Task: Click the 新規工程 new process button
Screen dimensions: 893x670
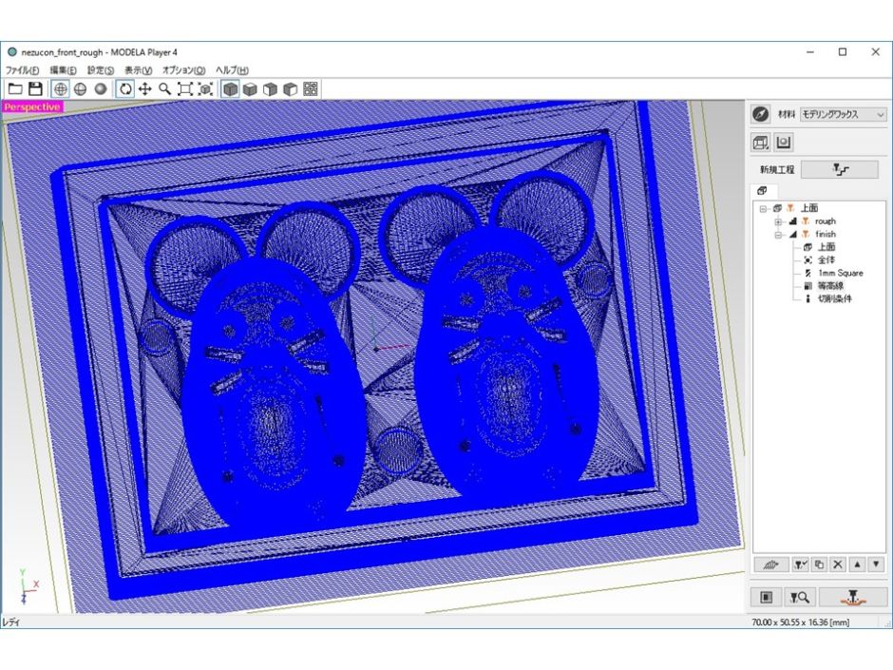Action: [x=840, y=169]
